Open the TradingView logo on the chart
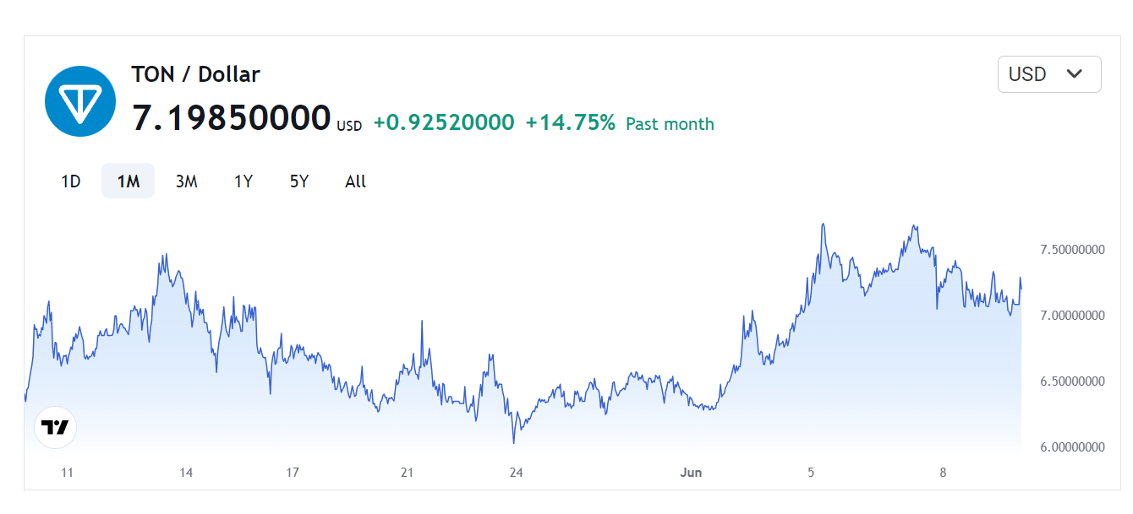1133x514 pixels. 55,427
